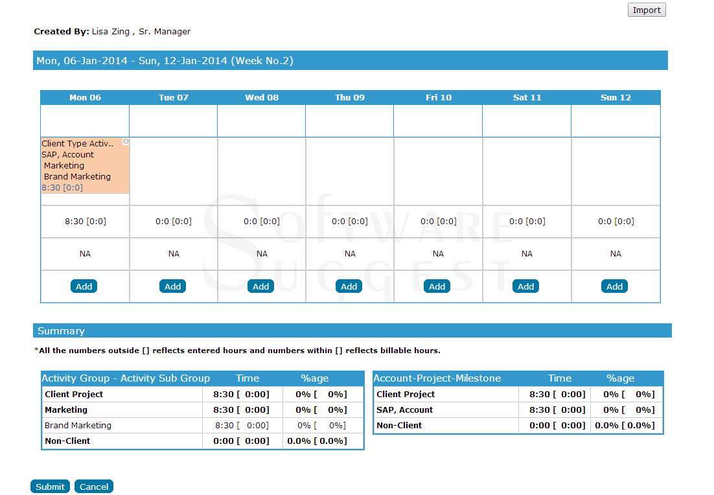Open Monday's 8:30 [0:0] hours link
Image resolution: width=714 pixels, height=495 pixels.
click(85, 221)
